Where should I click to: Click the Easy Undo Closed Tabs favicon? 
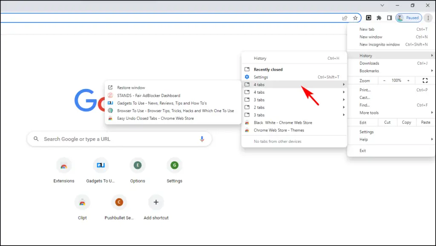110,118
